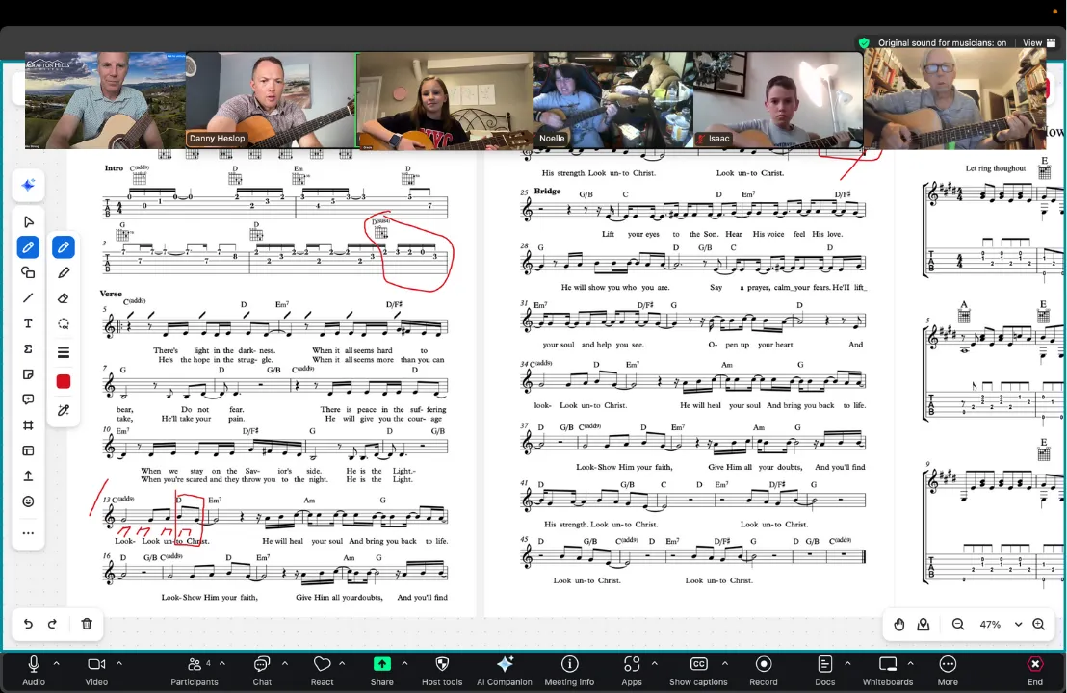Open Meeting info

[x=569, y=671]
